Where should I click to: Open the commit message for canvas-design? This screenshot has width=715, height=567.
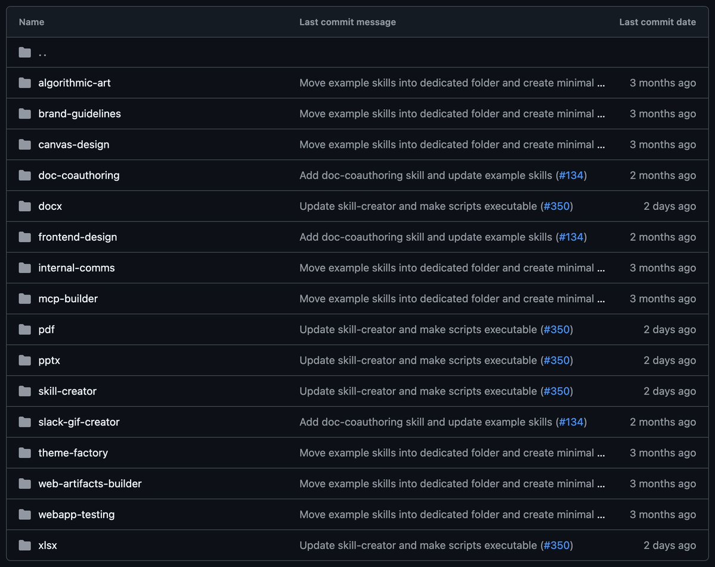coord(447,144)
